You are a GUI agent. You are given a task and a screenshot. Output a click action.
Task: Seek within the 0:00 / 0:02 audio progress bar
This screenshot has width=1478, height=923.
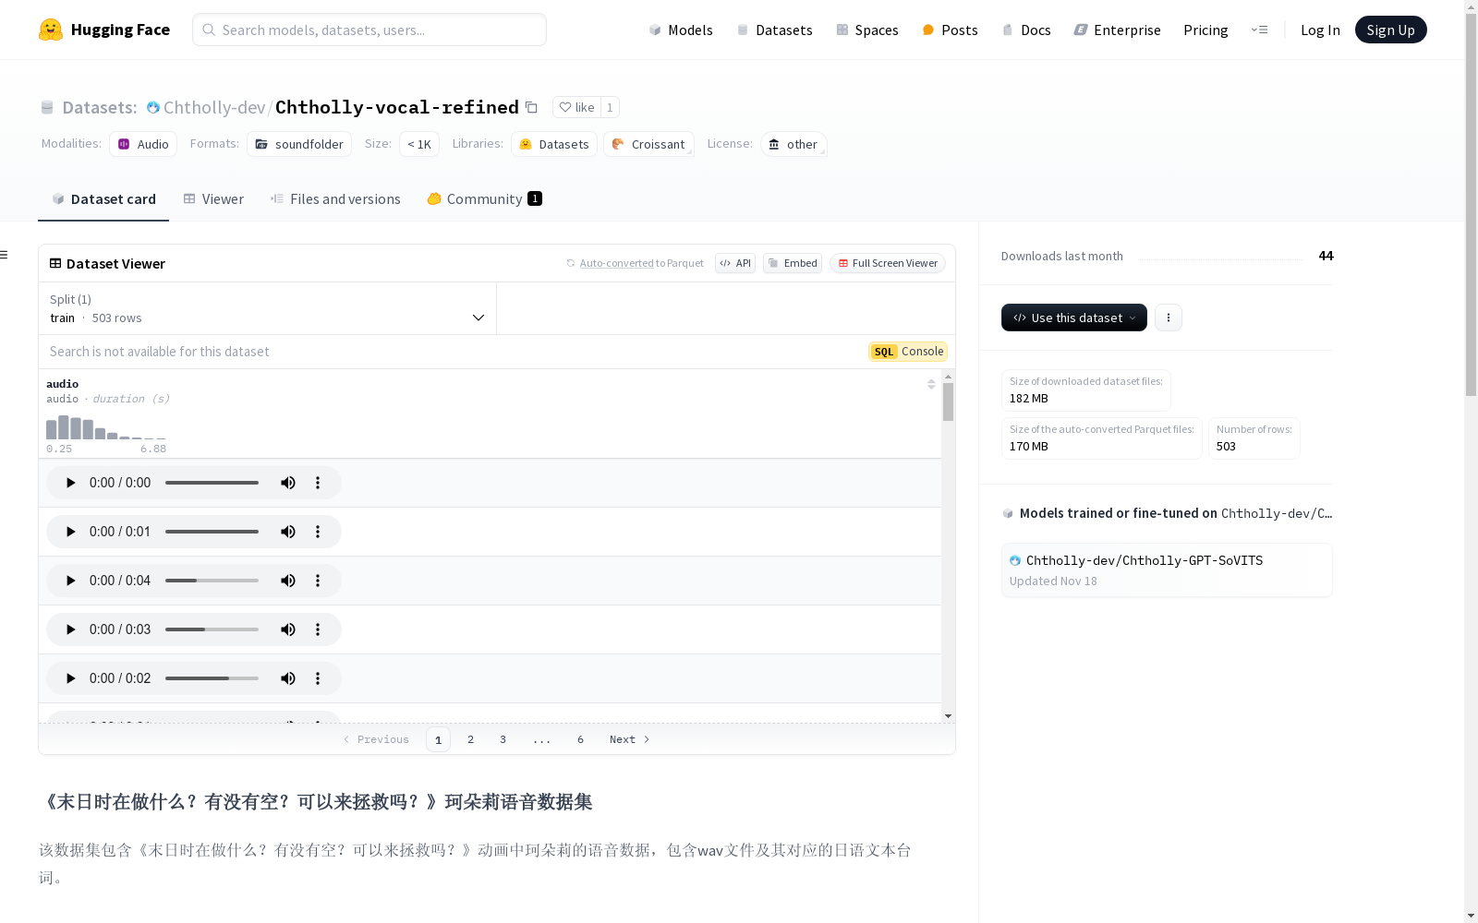coord(212,678)
